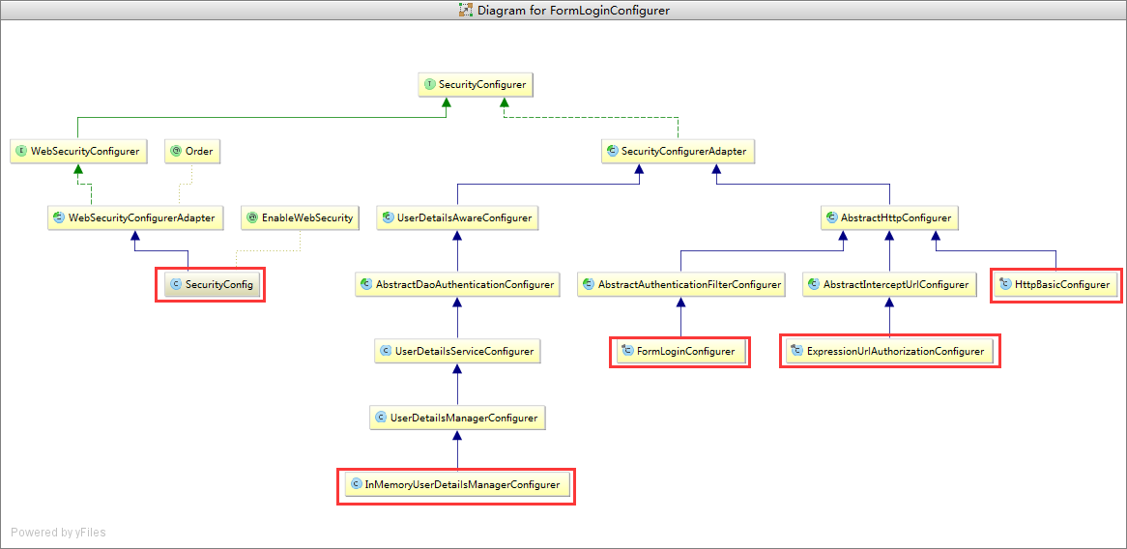Image resolution: width=1127 pixels, height=549 pixels.
Task: Select the EnableWebSecurity node label
Action: coord(307,217)
